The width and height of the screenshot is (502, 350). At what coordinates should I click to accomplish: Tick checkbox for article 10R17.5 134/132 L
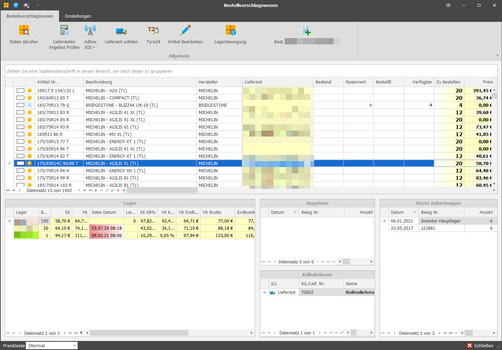pyautogui.click(x=20, y=90)
